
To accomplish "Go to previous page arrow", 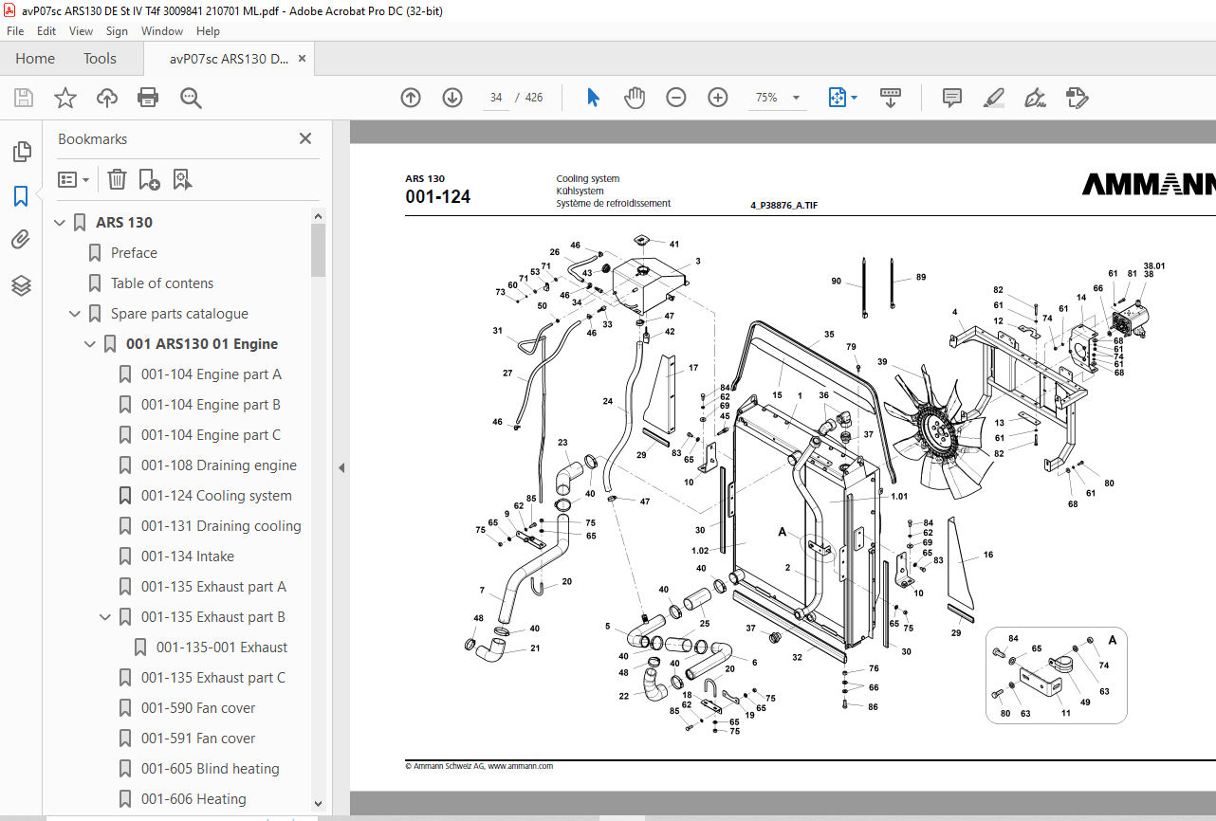I will point(411,98).
